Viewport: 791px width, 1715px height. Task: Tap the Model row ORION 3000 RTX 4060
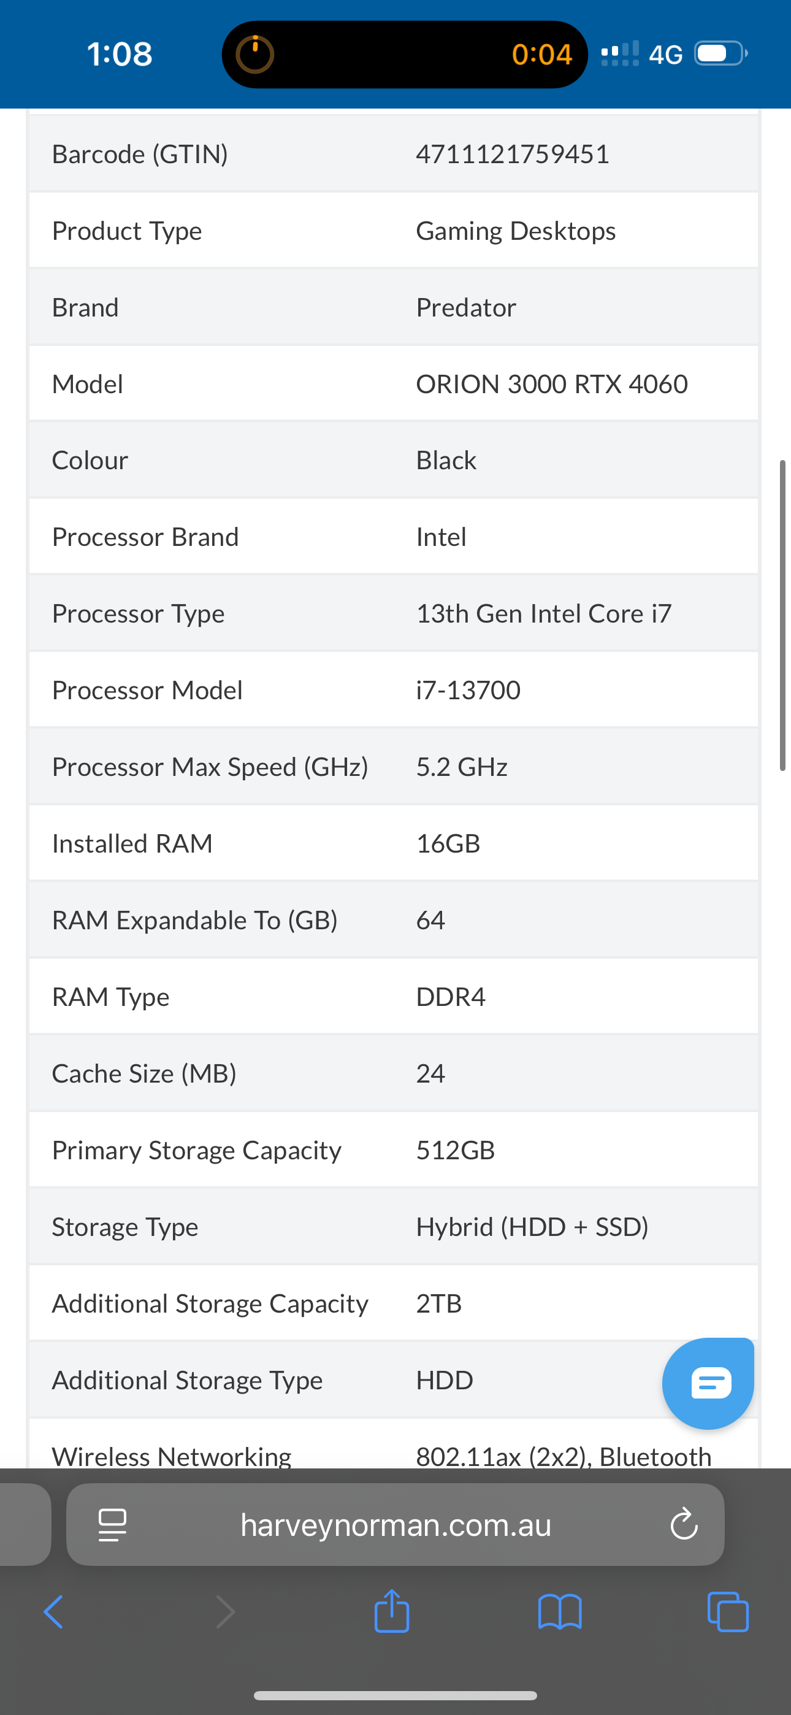pyautogui.click(x=394, y=383)
